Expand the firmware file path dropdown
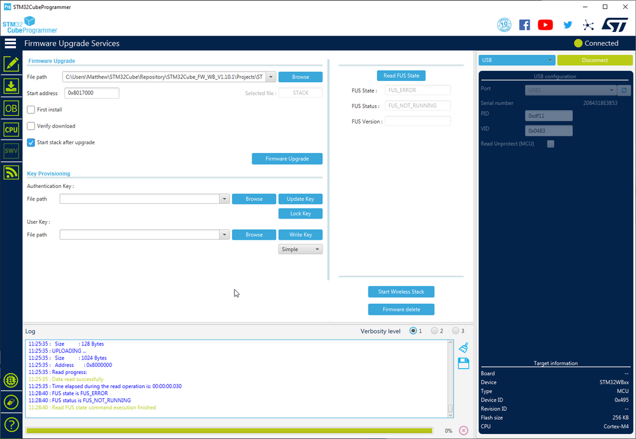Viewport: 636px width, 439px height. click(x=271, y=77)
